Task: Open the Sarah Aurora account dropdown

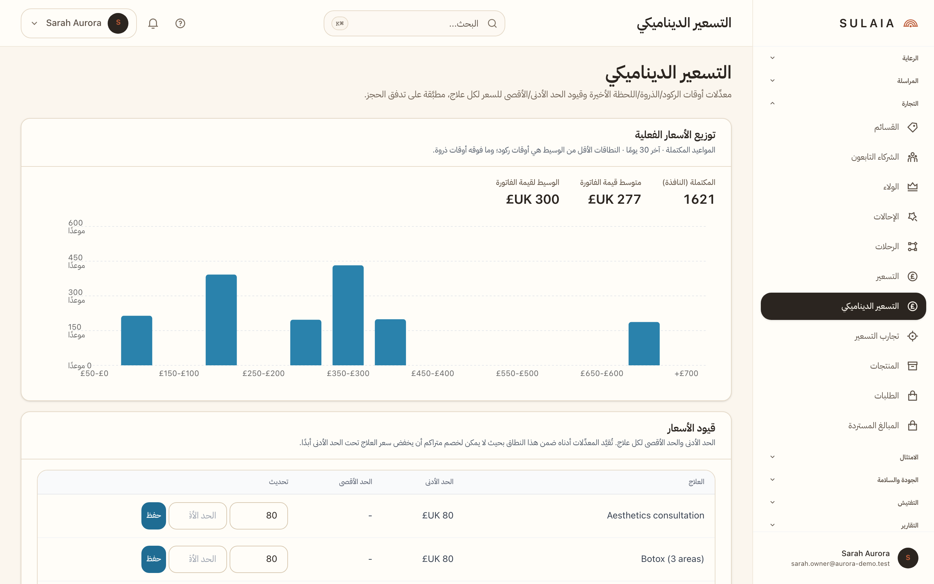Action: (x=79, y=23)
